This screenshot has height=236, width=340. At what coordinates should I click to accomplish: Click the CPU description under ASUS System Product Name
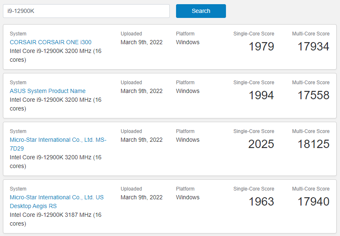click(x=55, y=104)
